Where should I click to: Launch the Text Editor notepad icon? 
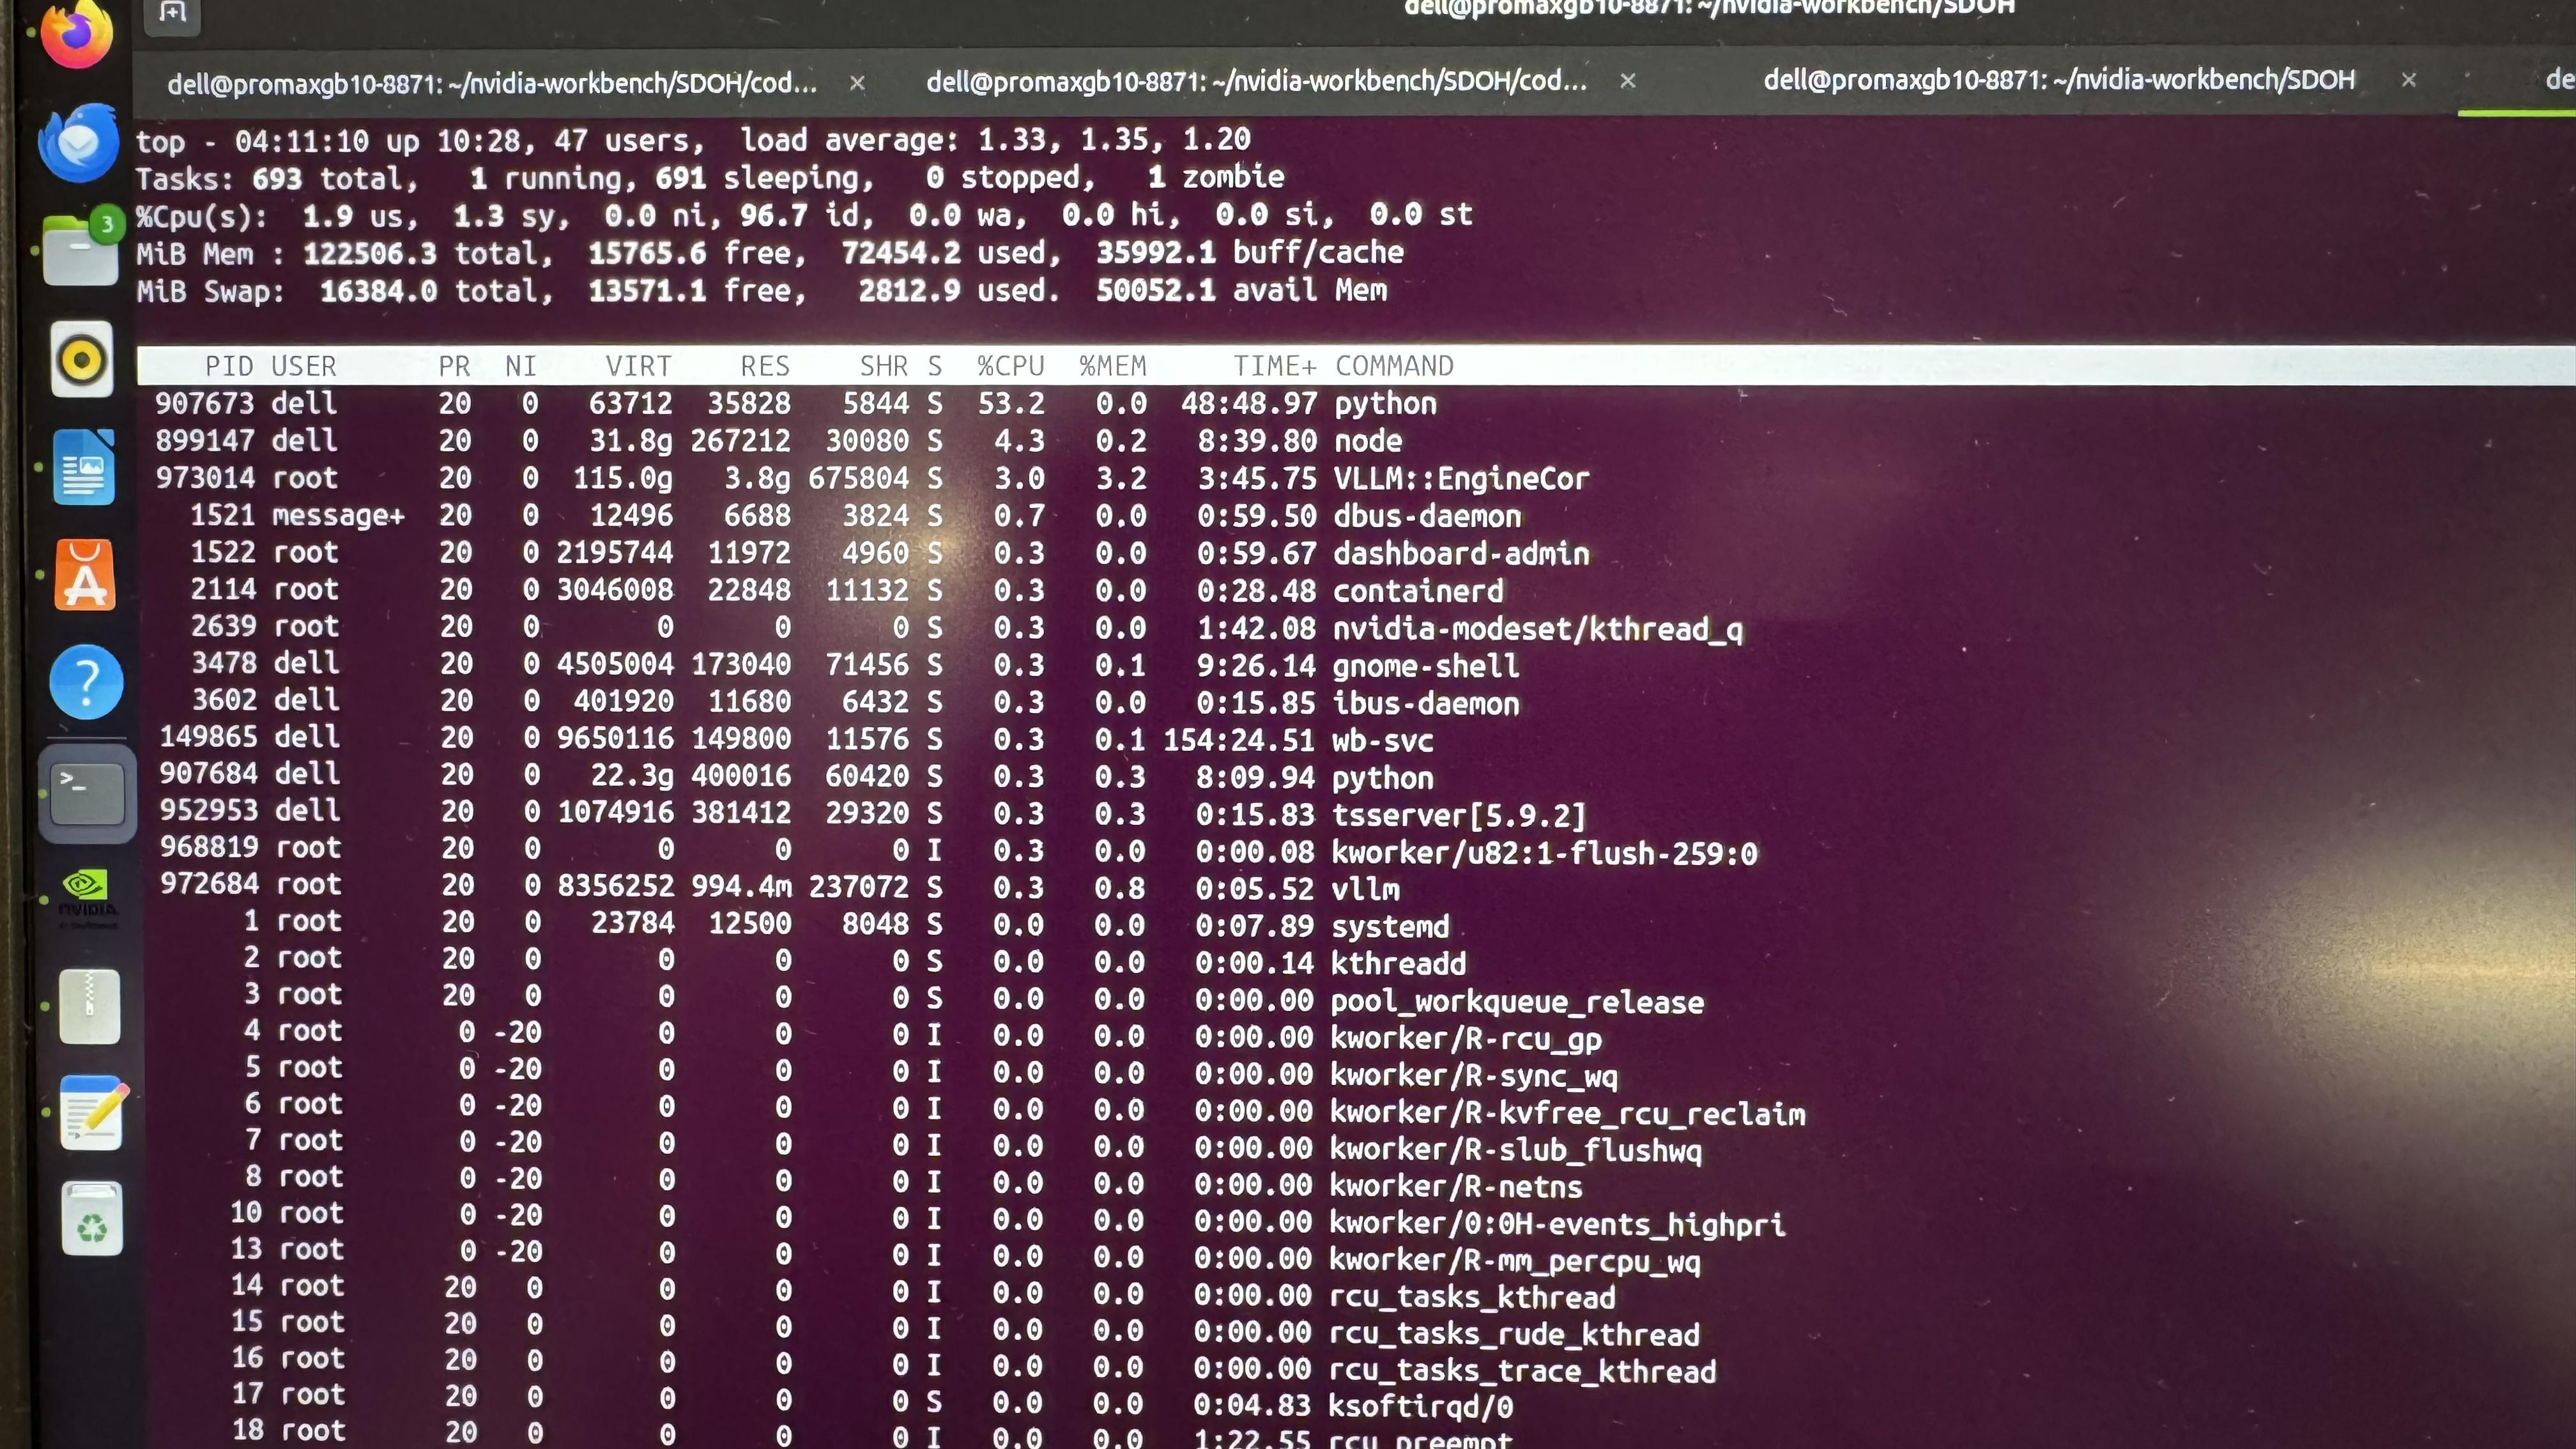pos(91,1113)
